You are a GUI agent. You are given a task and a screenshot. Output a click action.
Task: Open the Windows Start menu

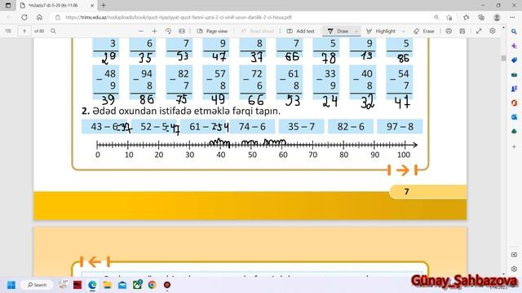coord(11,285)
